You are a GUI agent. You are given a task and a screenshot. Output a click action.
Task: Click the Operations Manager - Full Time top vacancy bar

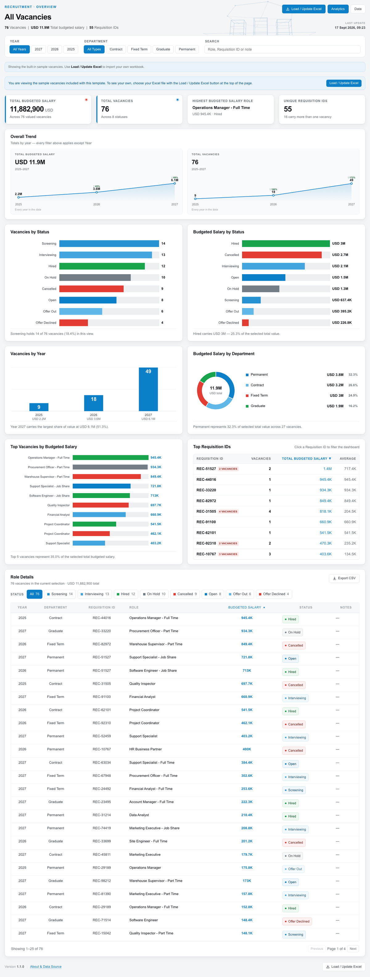tap(110, 458)
